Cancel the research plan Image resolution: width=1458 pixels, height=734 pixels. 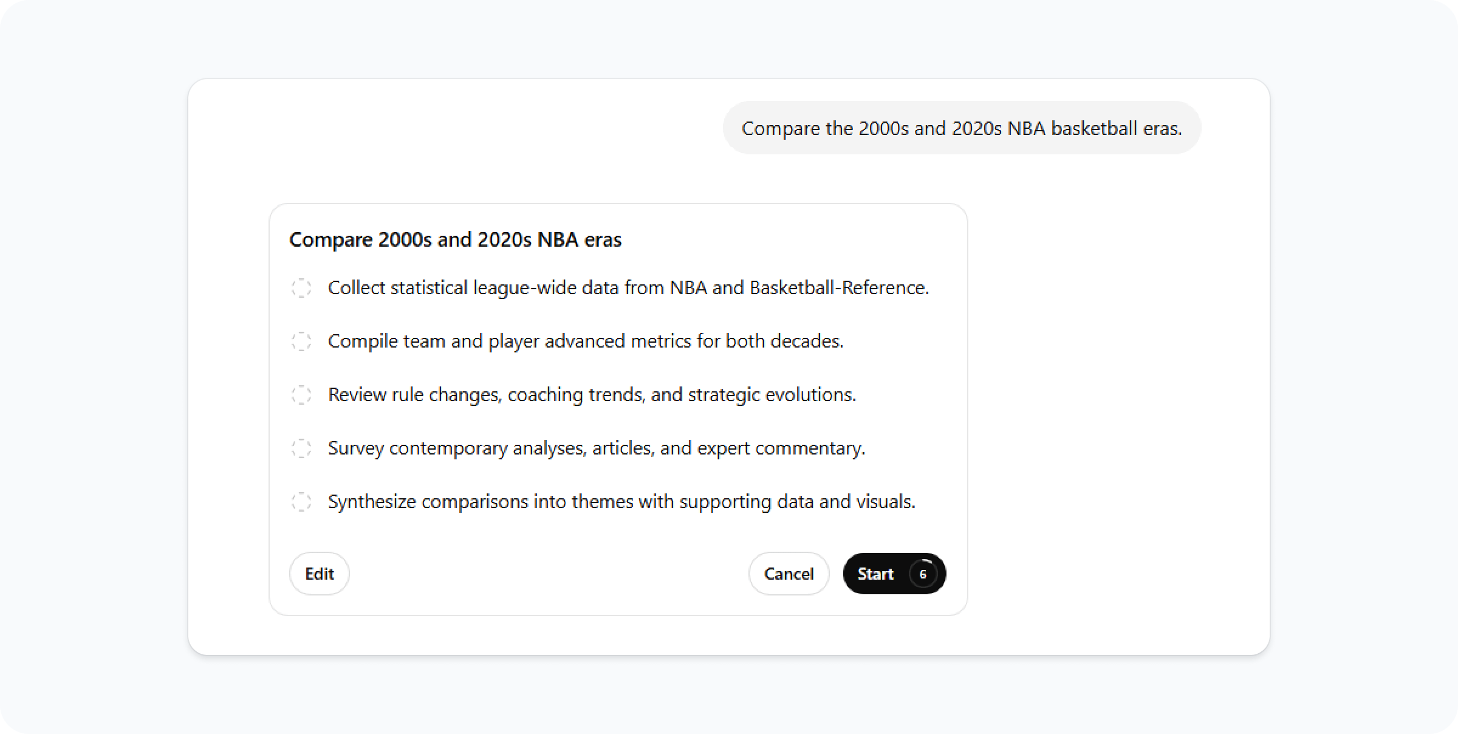(788, 574)
